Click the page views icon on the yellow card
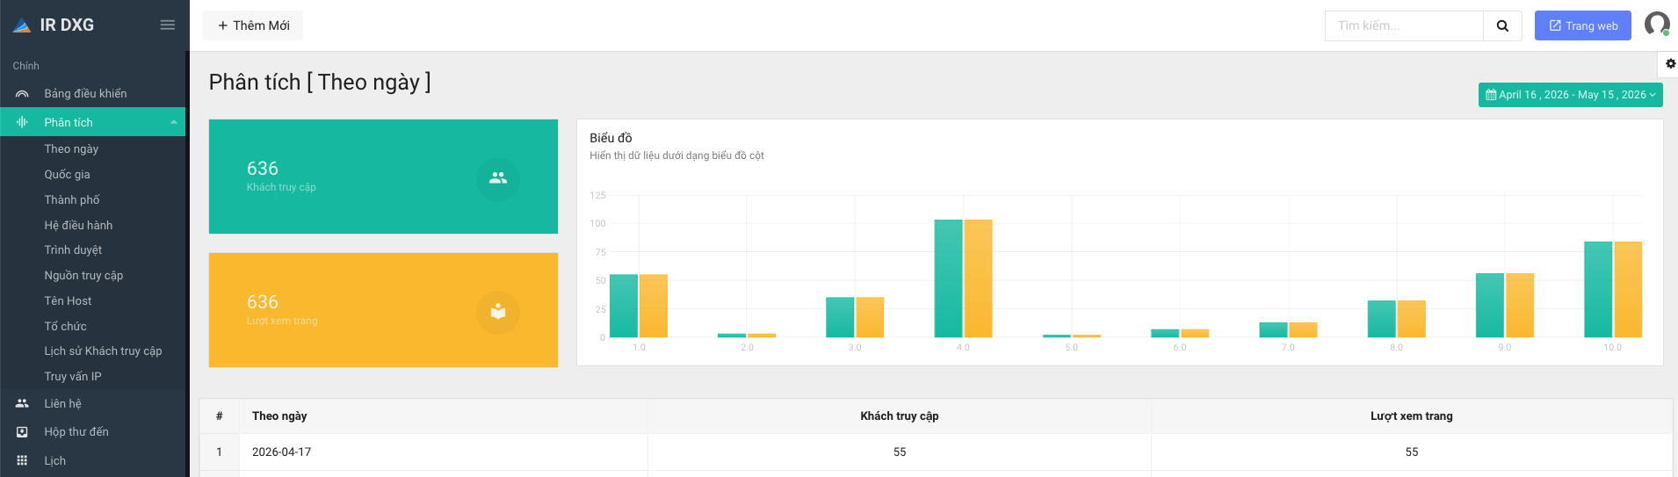The height and width of the screenshot is (477, 1678). point(498,312)
